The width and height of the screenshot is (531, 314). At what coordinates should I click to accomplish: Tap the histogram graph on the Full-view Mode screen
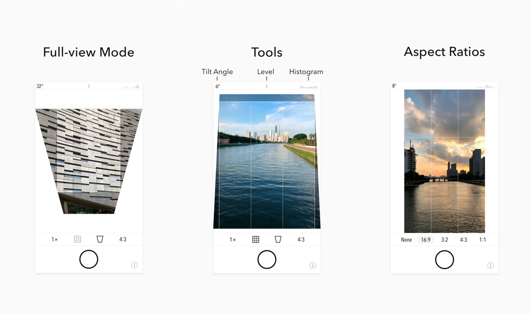(x=131, y=86)
